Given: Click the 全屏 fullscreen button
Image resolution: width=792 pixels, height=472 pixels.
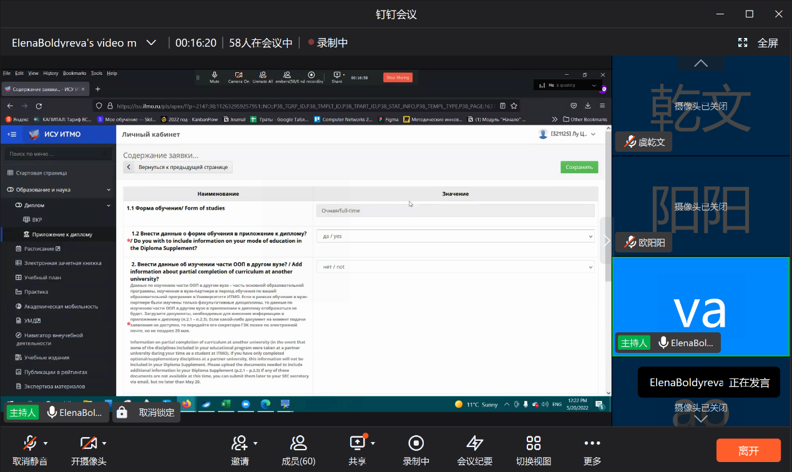Looking at the screenshot, I should coord(758,43).
